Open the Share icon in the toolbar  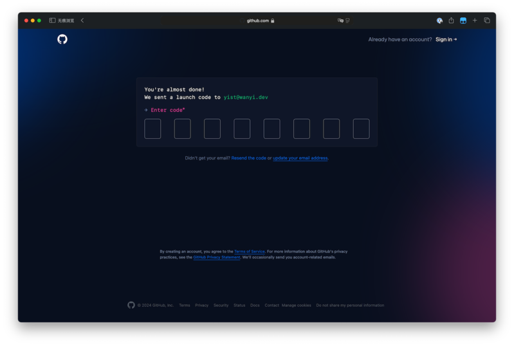pos(451,21)
